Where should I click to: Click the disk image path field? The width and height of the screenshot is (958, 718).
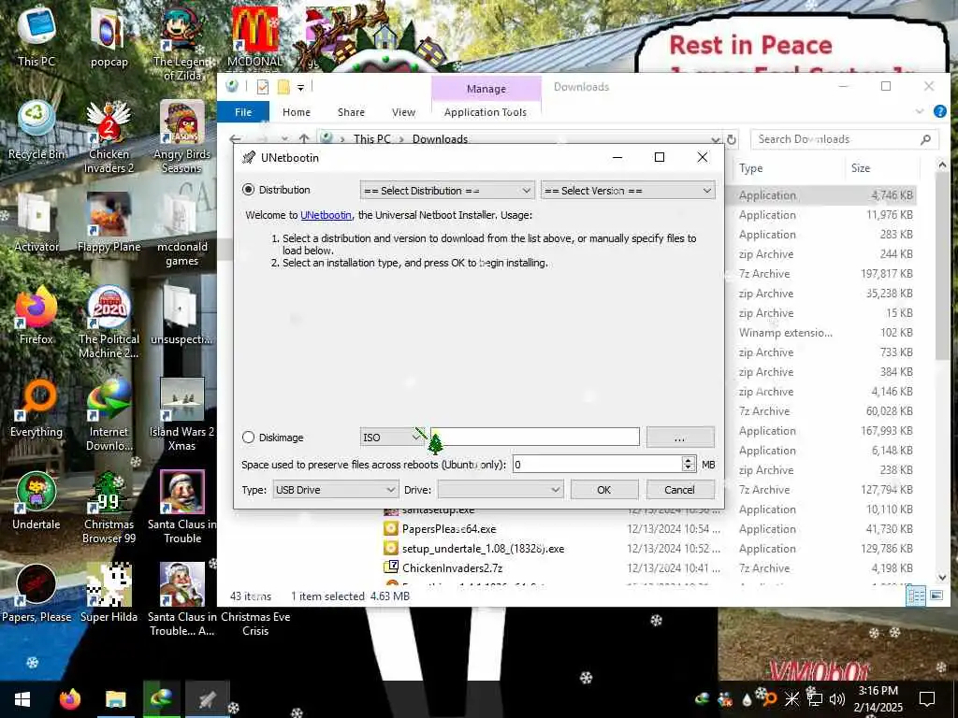[x=535, y=437]
